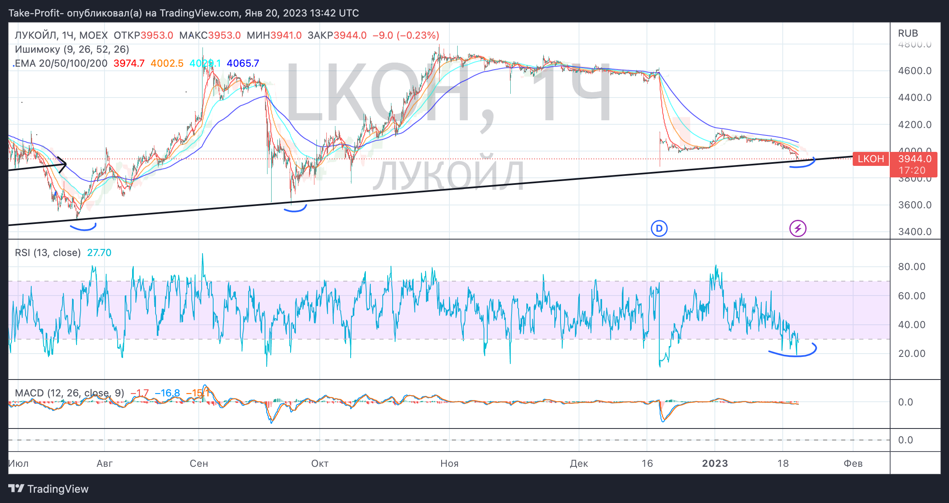Select the Ишимоку indicator legend
Screen dimensions: 949x503
pos(72,49)
